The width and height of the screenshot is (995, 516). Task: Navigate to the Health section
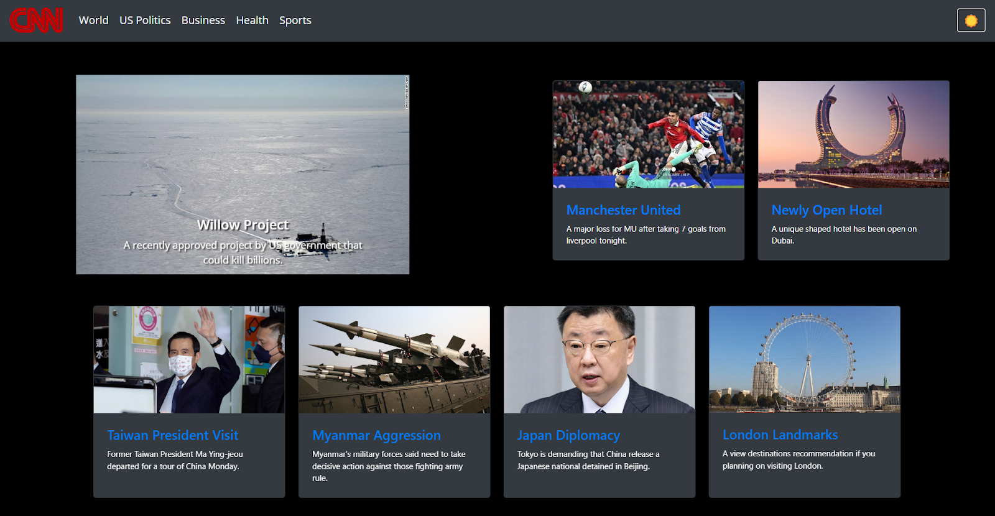pyautogui.click(x=252, y=21)
